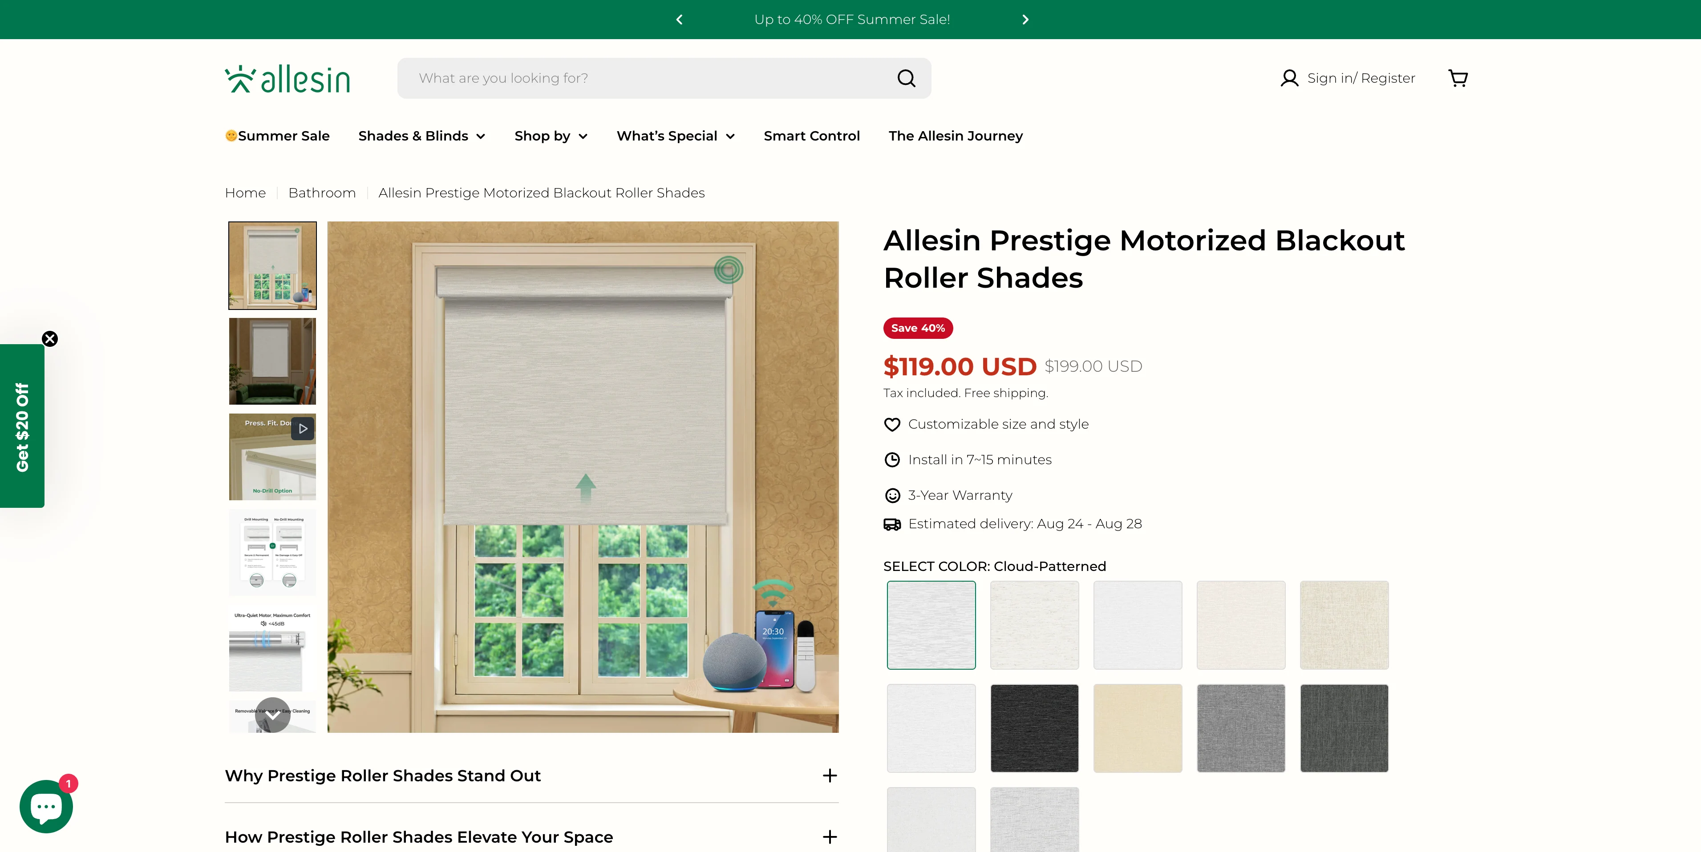Click the search magnifier icon
The width and height of the screenshot is (1701, 852).
pyautogui.click(x=906, y=79)
